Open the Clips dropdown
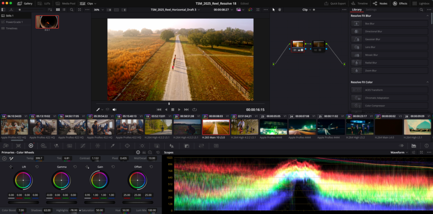Screen dimensions: 433x214 (88, 3)
